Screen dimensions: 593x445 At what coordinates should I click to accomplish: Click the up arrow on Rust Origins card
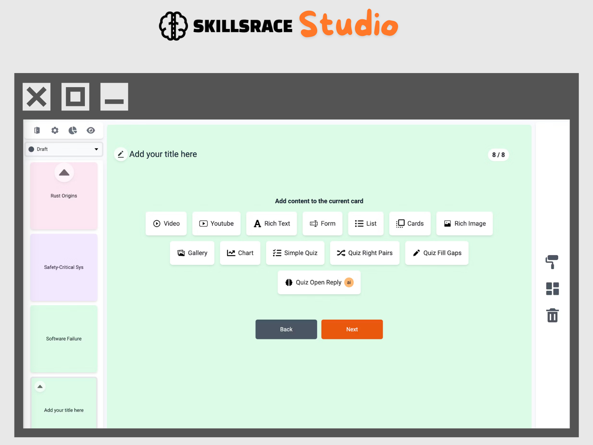click(x=64, y=172)
